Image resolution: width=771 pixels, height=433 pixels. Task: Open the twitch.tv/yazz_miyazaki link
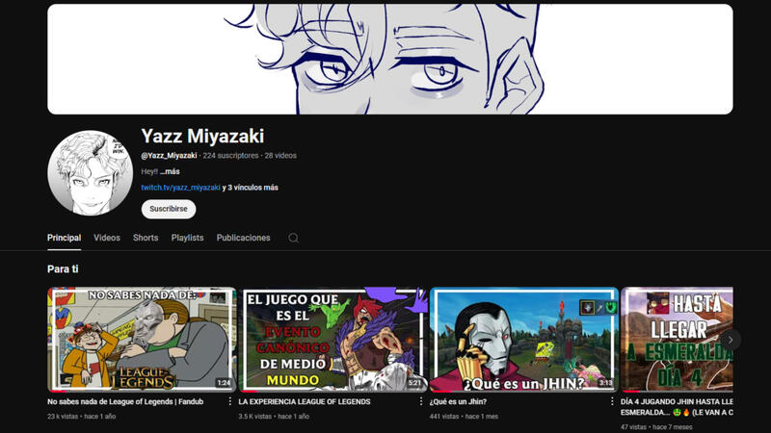pyautogui.click(x=180, y=188)
